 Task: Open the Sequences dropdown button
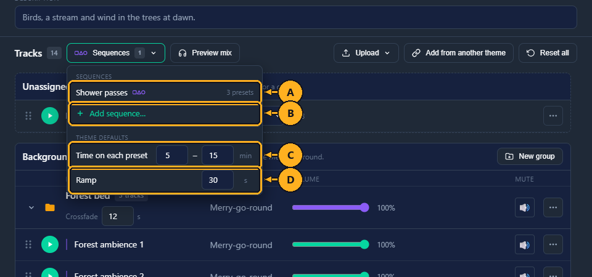[x=115, y=53]
